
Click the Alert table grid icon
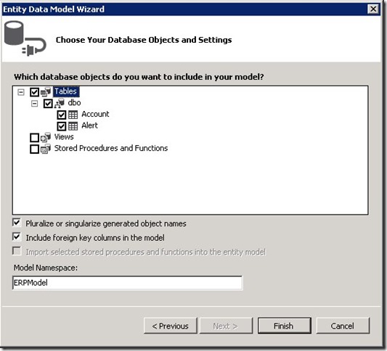click(x=73, y=126)
